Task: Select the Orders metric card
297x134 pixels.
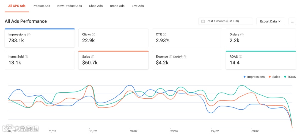Action: (x=261, y=38)
